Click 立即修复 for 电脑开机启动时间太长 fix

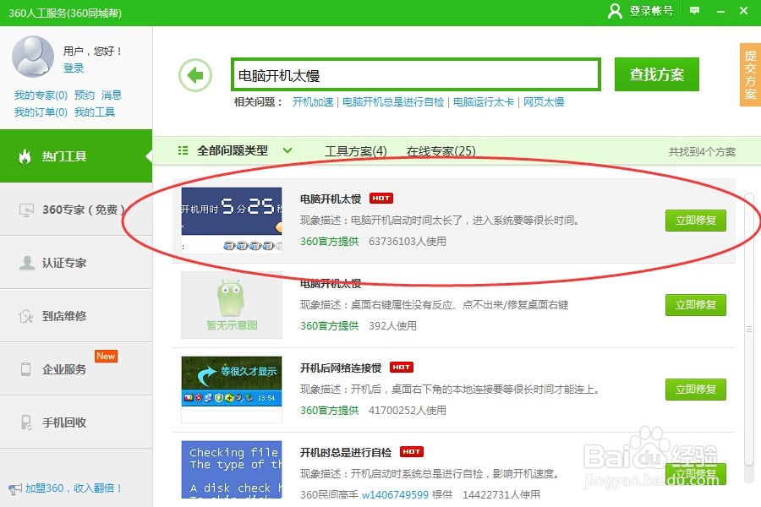[x=696, y=221]
